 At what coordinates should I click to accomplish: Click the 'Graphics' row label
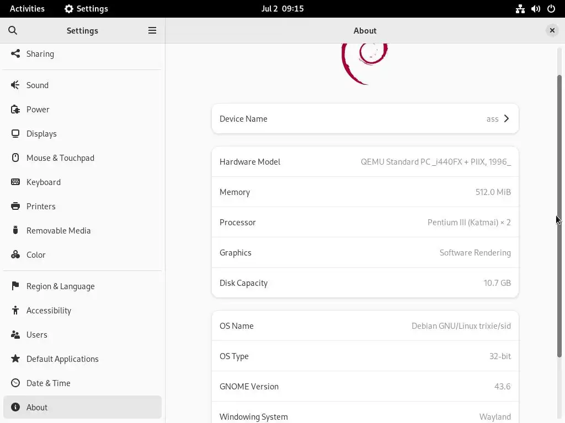(x=235, y=252)
